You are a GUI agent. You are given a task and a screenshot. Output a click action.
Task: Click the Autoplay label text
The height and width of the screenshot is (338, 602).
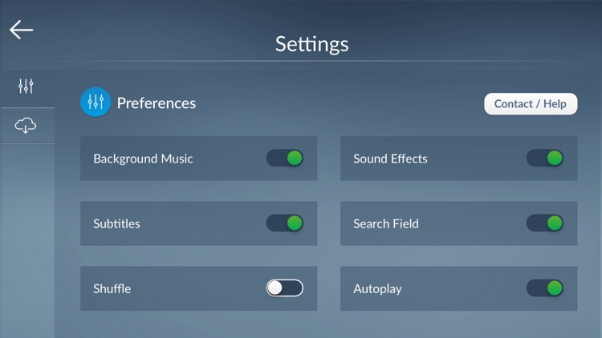pos(377,289)
